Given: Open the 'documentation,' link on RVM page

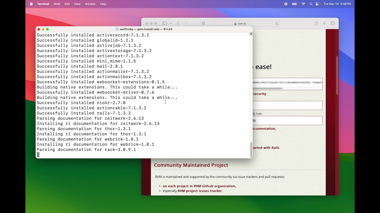Looking at the screenshot, I should (x=264, y=129).
